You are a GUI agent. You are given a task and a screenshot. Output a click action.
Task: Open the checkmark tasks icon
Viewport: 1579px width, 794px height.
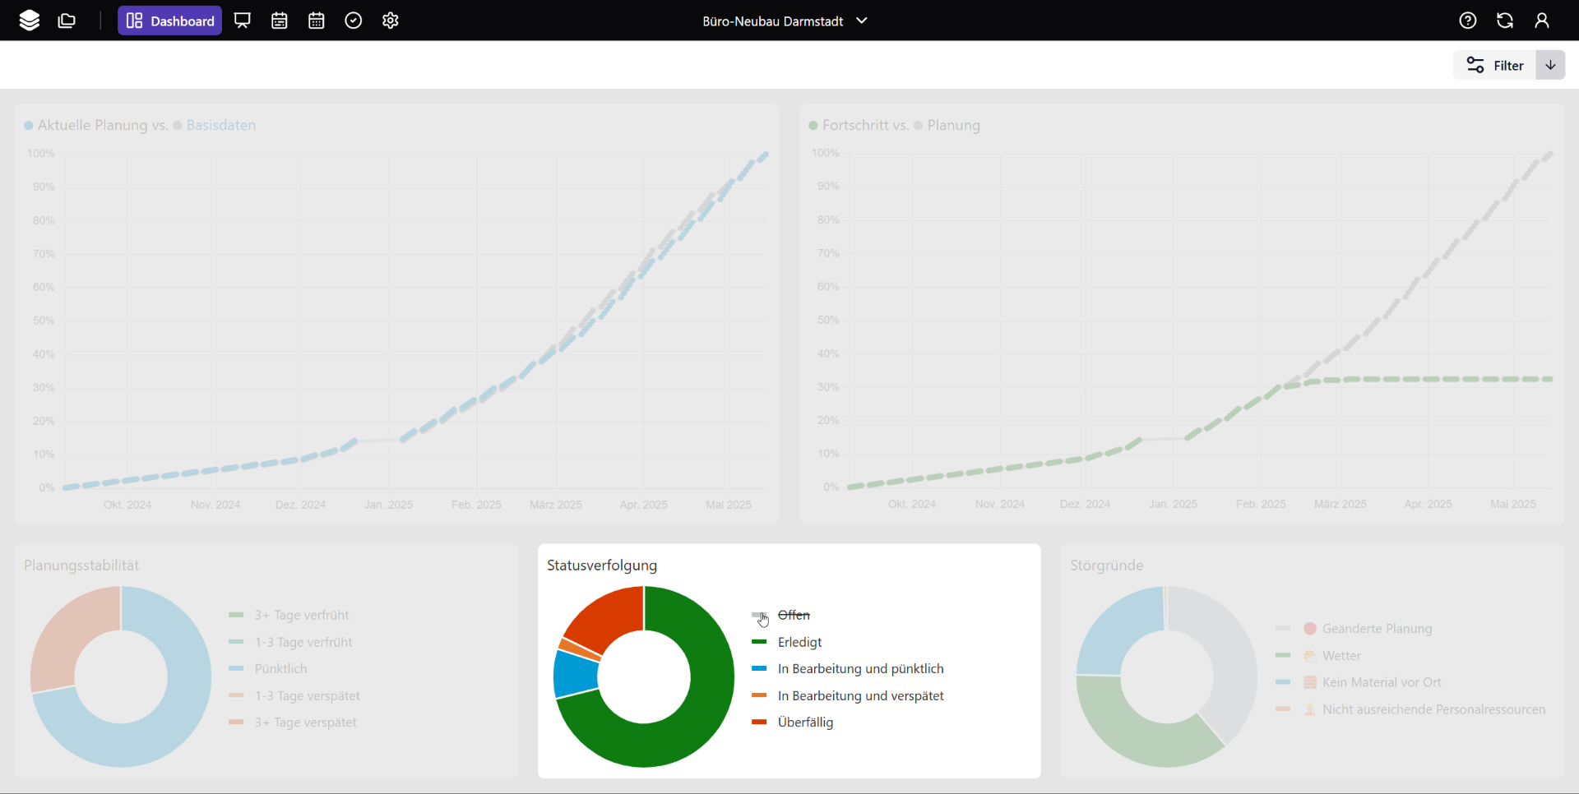[354, 21]
